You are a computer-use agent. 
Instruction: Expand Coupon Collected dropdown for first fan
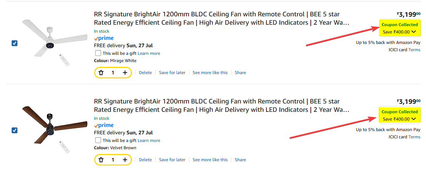413,32
